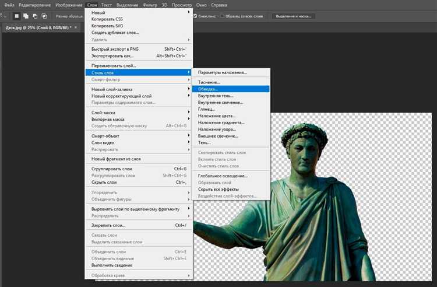Expand Новый слой-заливка submenu
The image size is (437, 287).
click(x=139, y=89)
